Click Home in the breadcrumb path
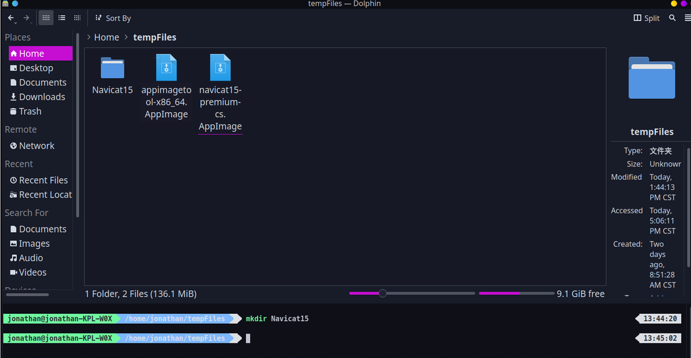Viewport: 691px width, 358px height. 107,38
